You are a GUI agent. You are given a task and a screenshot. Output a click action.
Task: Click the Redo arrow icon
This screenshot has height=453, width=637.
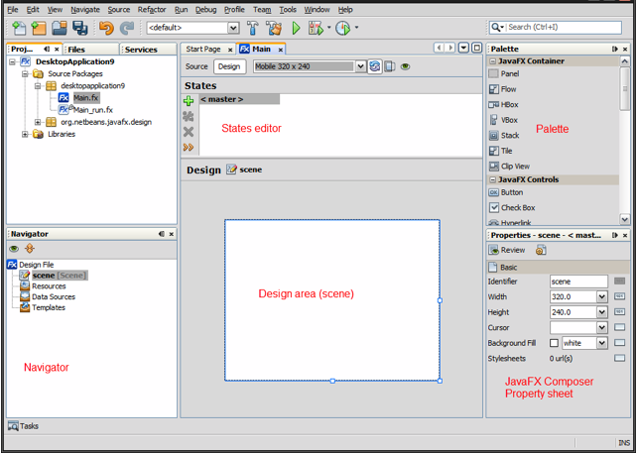tap(127, 28)
